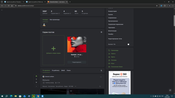This screenshot has width=175, height=98.
Task: Open Просмотренное in the sidebar menu
Action: pyautogui.click(x=113, y=21)
